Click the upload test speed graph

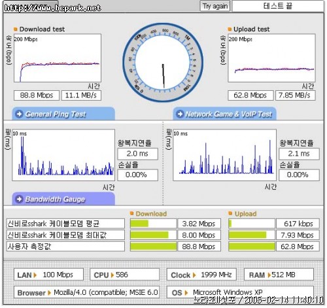[271, 58]
